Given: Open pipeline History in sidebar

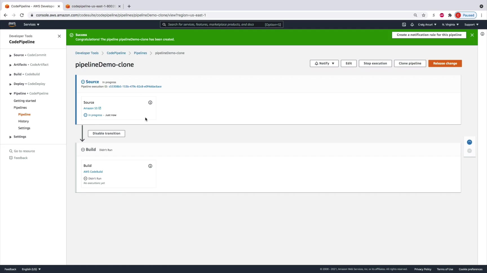Looking at the screenshot, I should click(x=23, y=121).
